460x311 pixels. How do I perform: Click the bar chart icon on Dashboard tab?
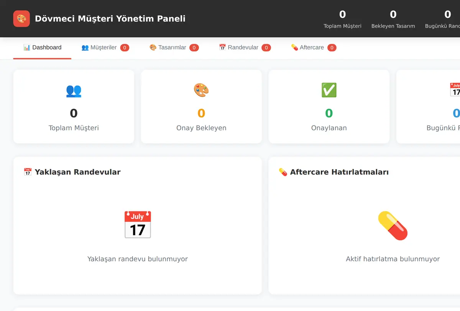26,48
